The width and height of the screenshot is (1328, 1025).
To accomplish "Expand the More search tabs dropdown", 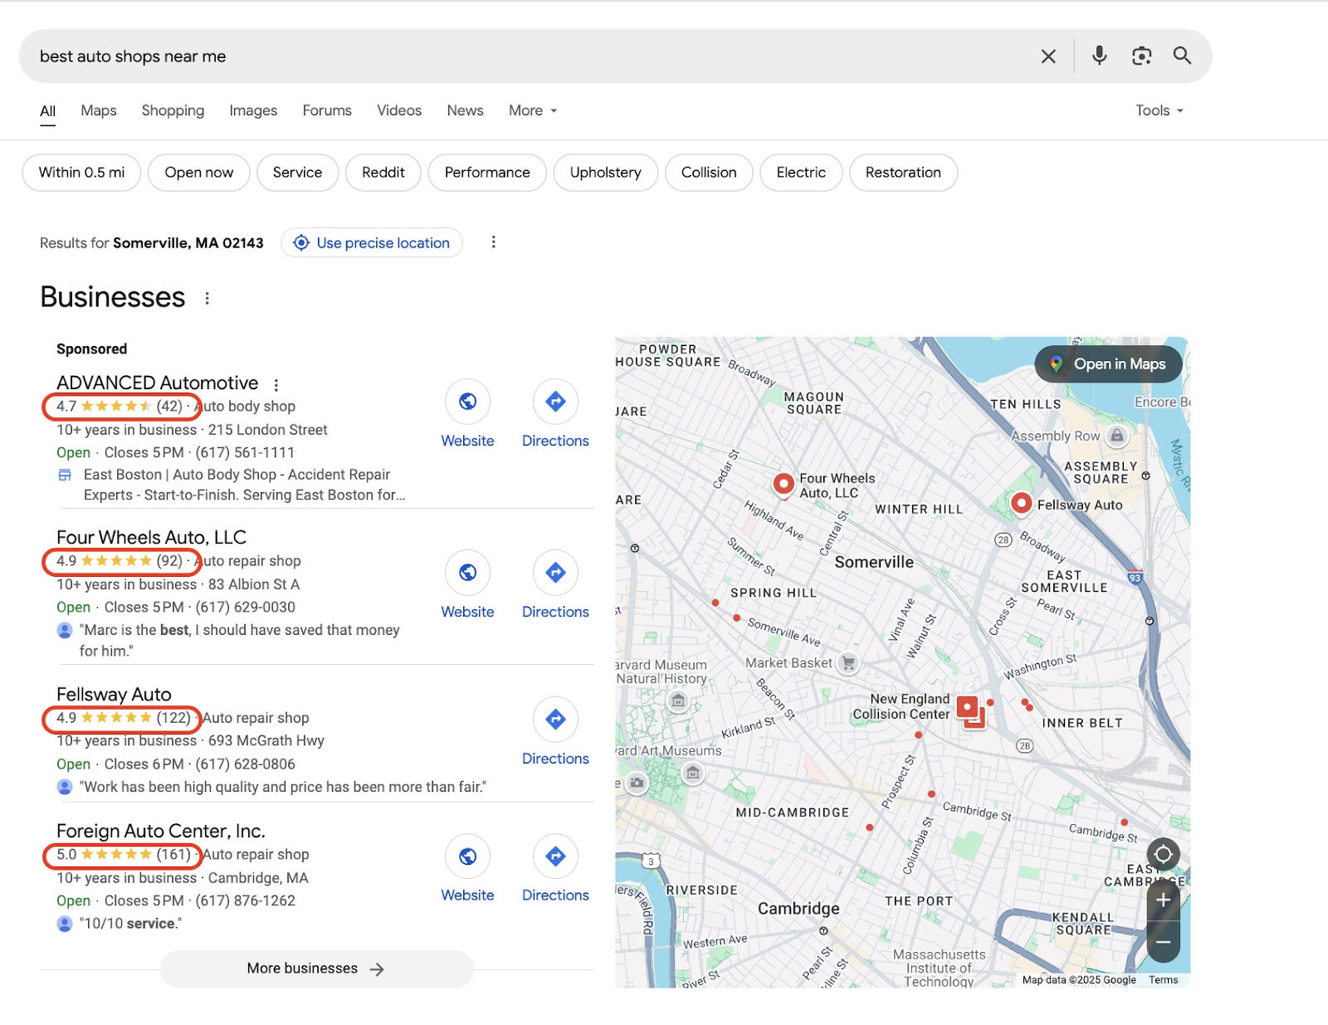I will pyautogui.click(x=533, y=110).
